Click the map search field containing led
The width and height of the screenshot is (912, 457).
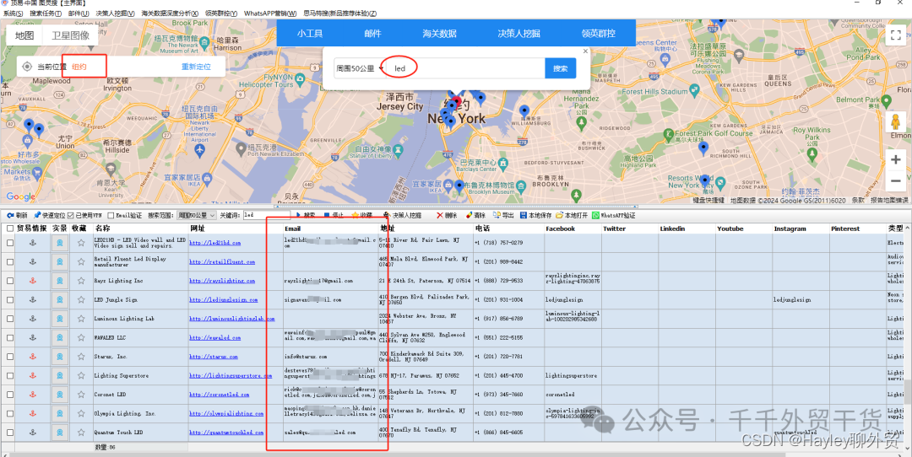coord(464,68)
